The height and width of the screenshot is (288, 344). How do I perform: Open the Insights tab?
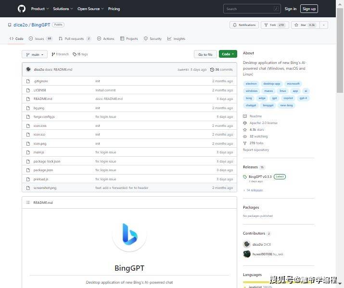(177, 38)
